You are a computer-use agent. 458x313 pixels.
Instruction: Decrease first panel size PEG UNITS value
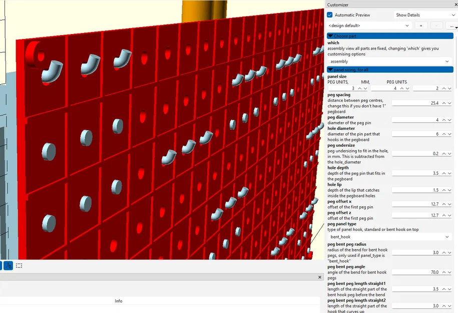click(365, 88)
